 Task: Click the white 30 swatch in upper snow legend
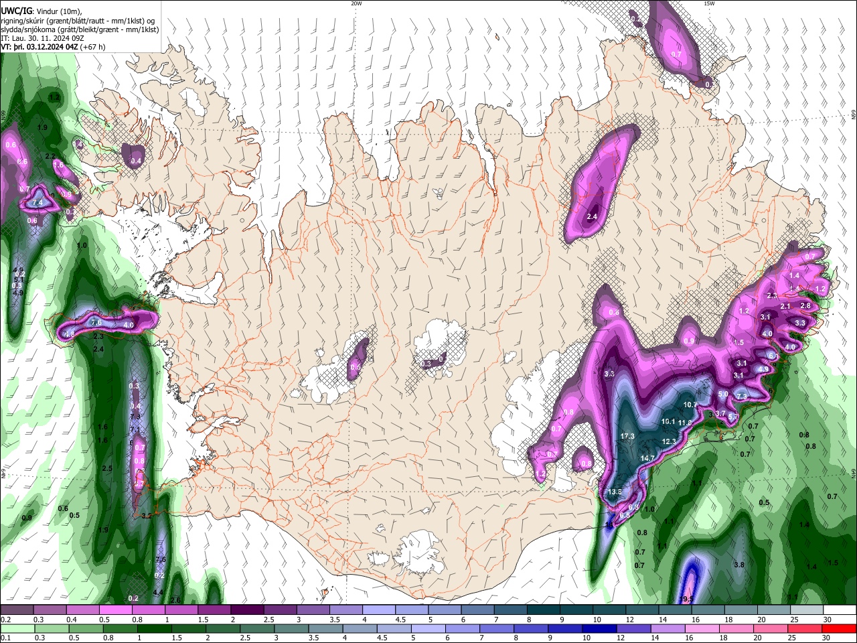tap(840, 610)
